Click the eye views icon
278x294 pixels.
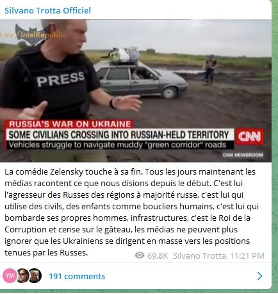pyautogui.click(x=140, y=255)
